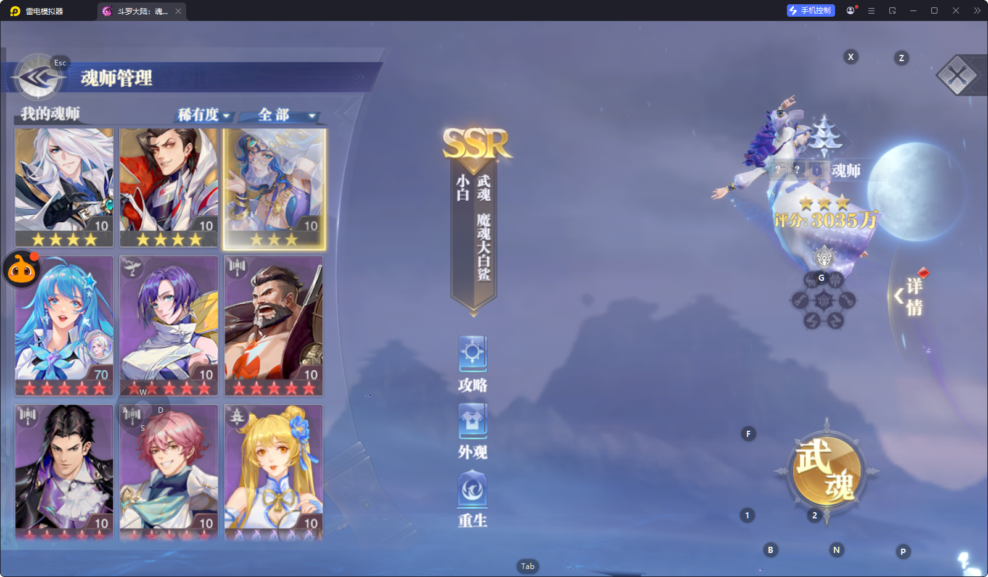Select the blue-haired level 70 soul master card

64,326
